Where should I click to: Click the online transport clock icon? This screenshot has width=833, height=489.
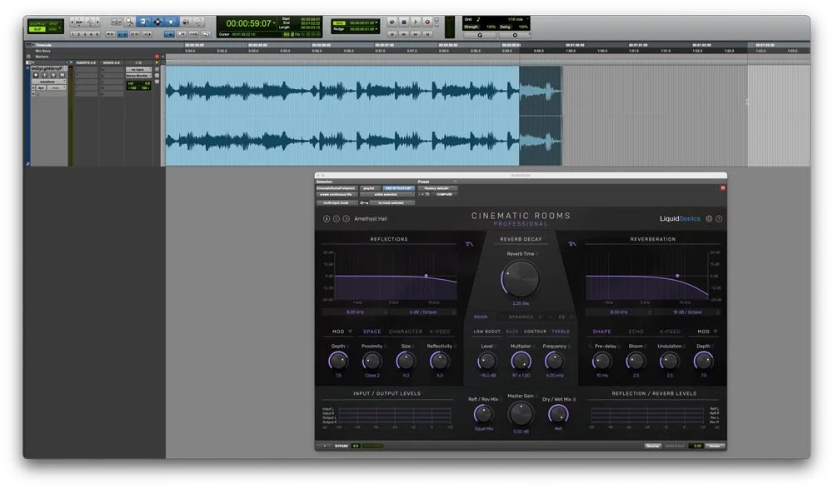click(392, 22)
